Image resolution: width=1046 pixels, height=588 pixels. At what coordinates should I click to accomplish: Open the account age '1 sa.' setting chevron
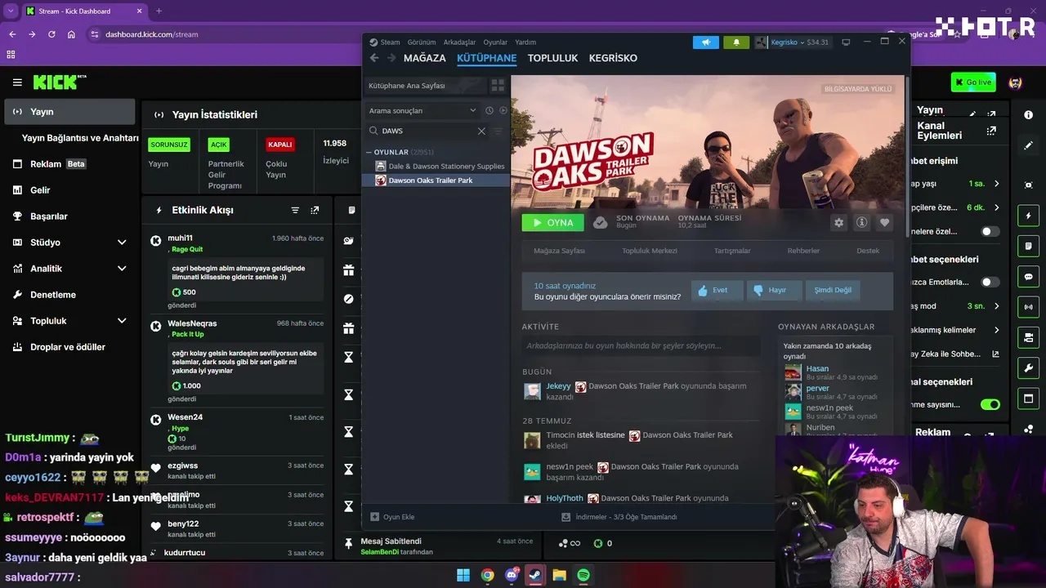[x=997, y=184]
